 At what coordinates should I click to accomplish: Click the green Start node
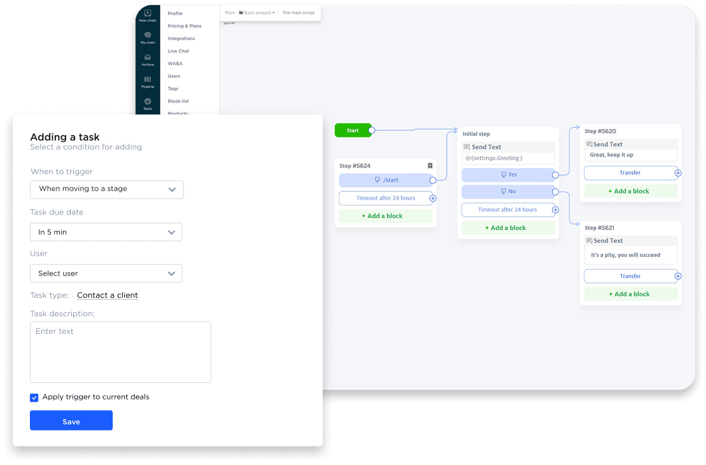353,130
